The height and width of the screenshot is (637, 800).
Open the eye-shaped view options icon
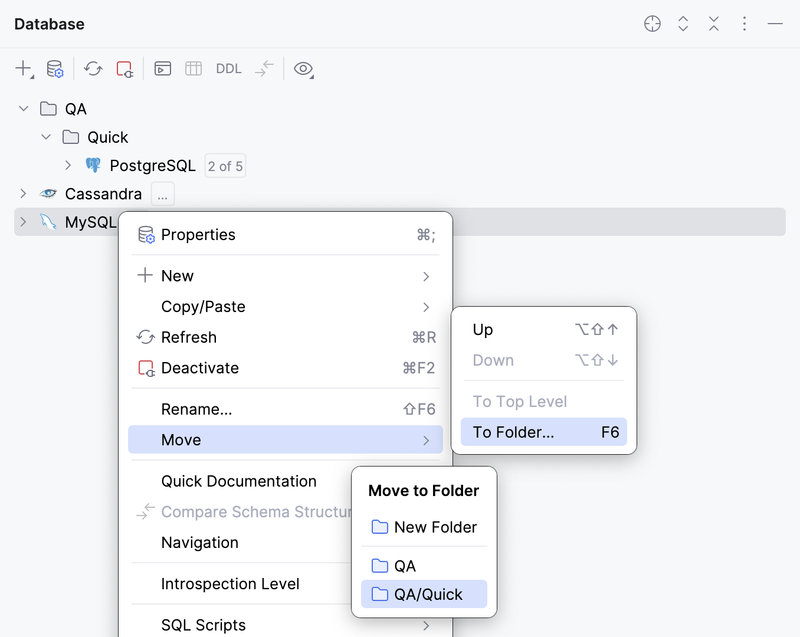click(x=303, y=68)
